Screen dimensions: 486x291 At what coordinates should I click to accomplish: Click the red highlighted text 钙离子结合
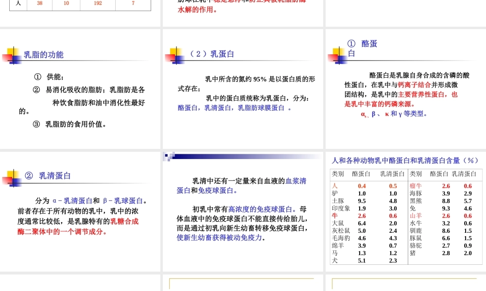point(414,84)
